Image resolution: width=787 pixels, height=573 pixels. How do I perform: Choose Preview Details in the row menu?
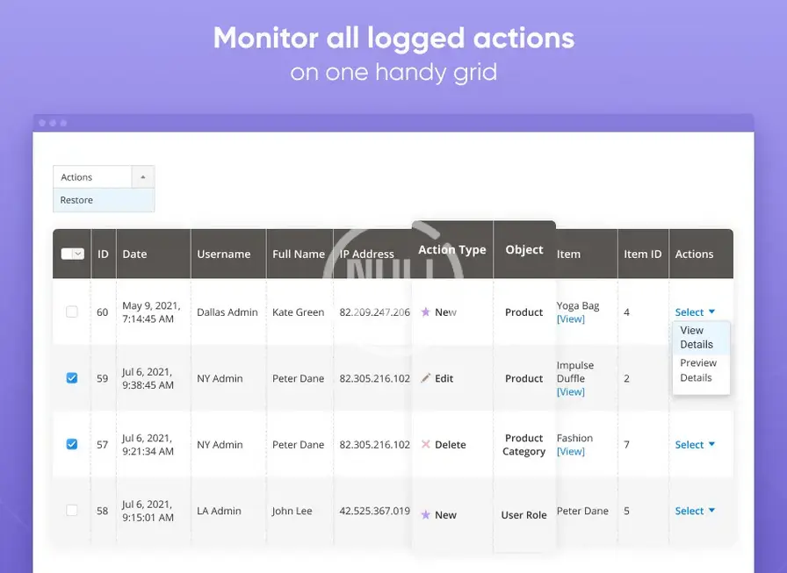[698, 370]
